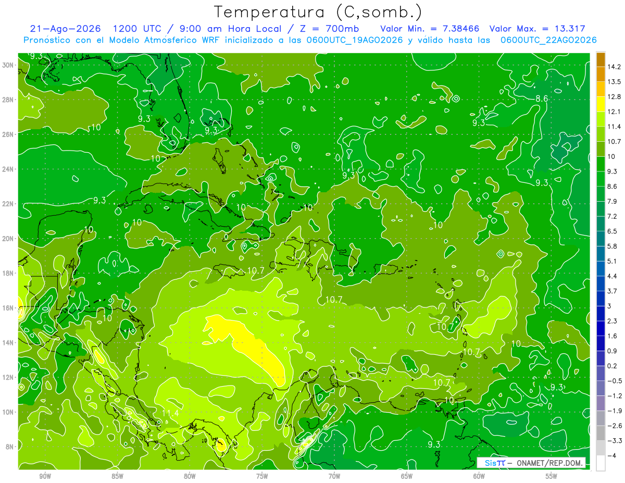The image size is (625, 483).
Task: Click the '70W' longitude axis label
Action: [334, 476]
